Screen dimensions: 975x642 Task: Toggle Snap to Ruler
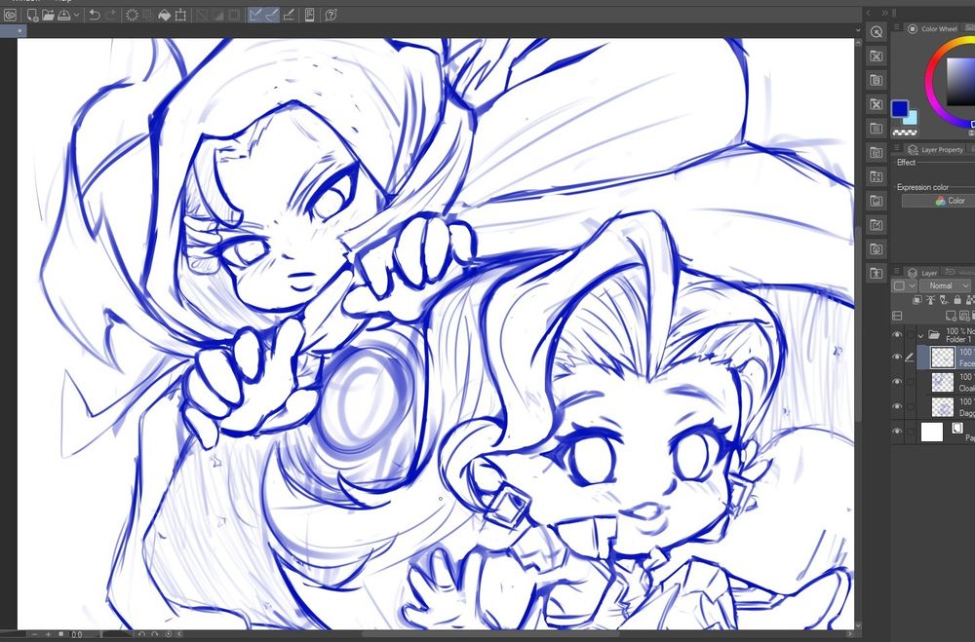click(x=255, y=15)
